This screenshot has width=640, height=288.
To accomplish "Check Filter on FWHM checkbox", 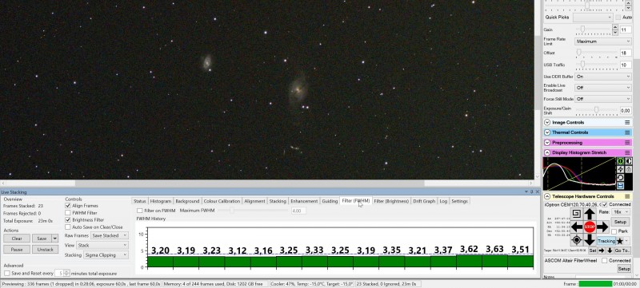I will point(139,211).
